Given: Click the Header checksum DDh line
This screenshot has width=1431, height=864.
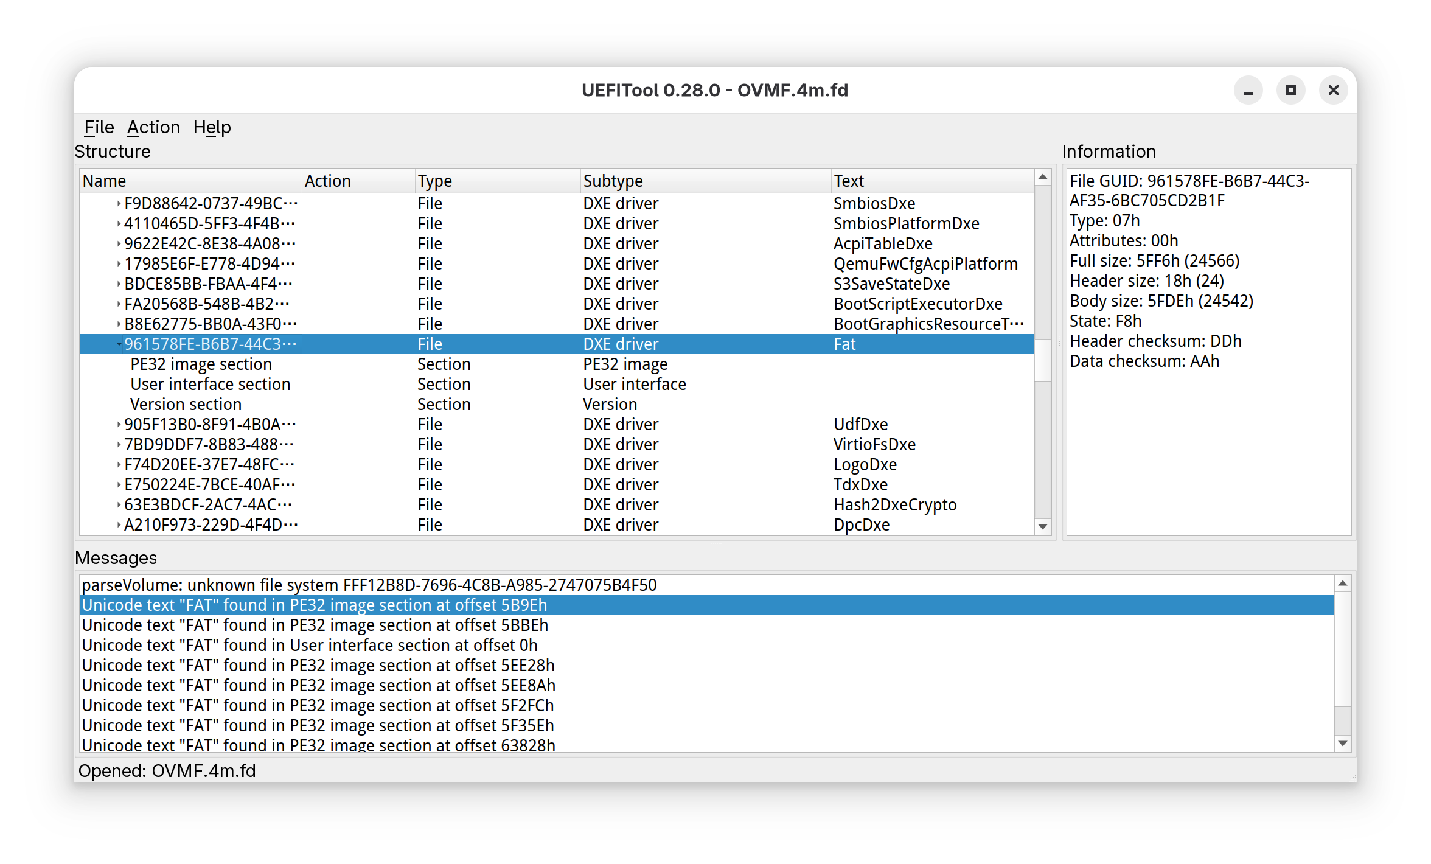Looking at the screenshot, I should tap(1155, 341).
